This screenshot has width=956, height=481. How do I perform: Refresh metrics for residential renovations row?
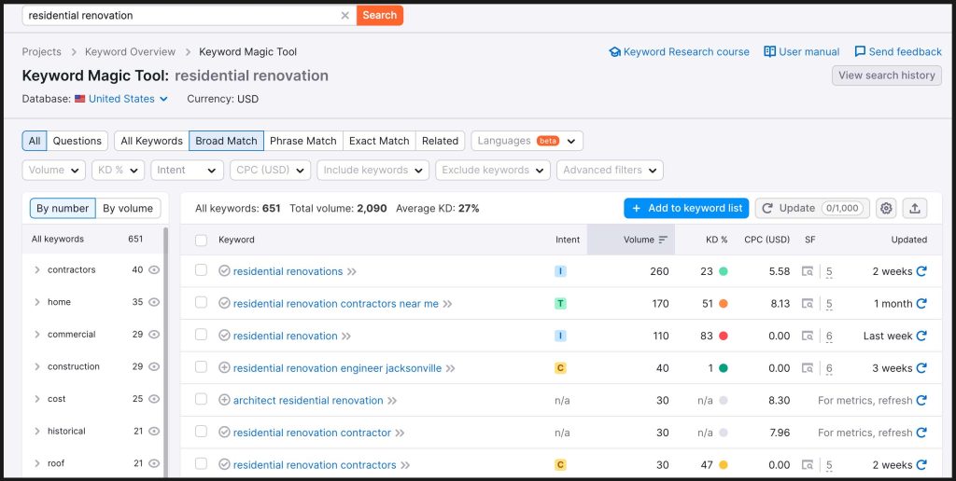point(921,271)
